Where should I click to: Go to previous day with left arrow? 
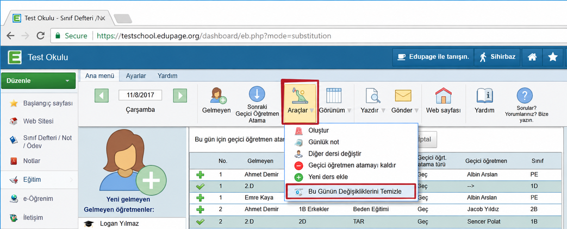pyautogui.click(x=102, y=96)
